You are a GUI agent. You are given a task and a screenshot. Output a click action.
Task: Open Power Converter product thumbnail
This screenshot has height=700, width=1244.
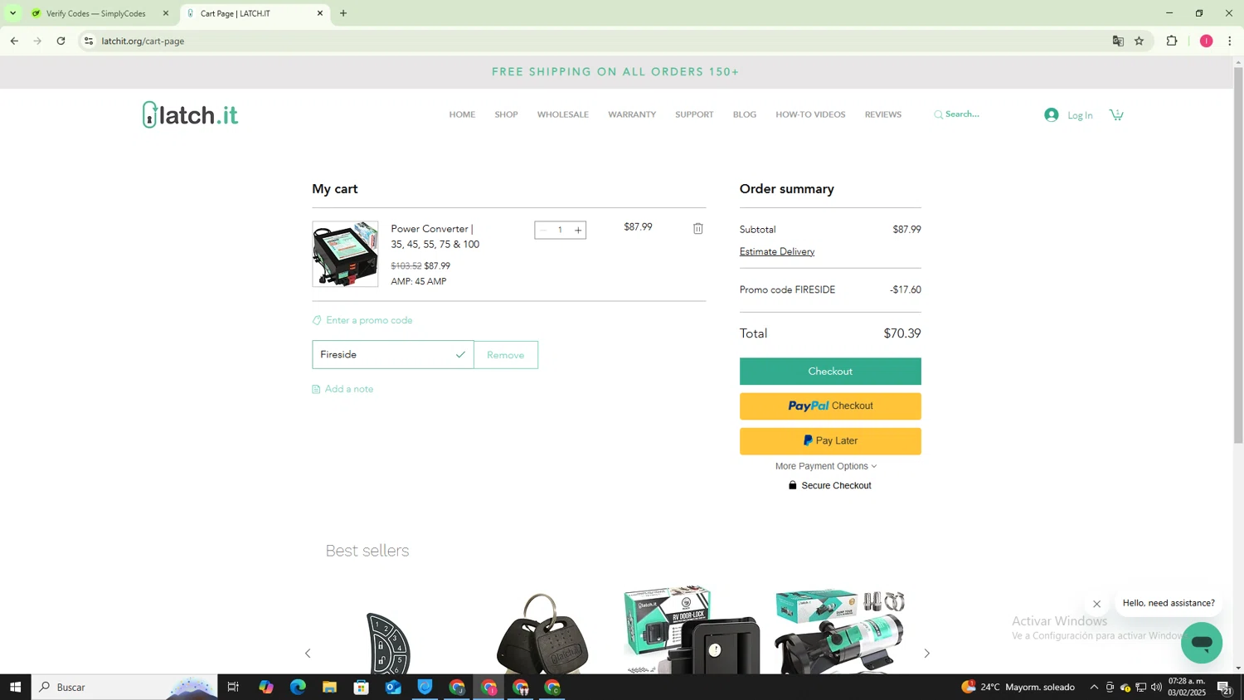(345, 254)
